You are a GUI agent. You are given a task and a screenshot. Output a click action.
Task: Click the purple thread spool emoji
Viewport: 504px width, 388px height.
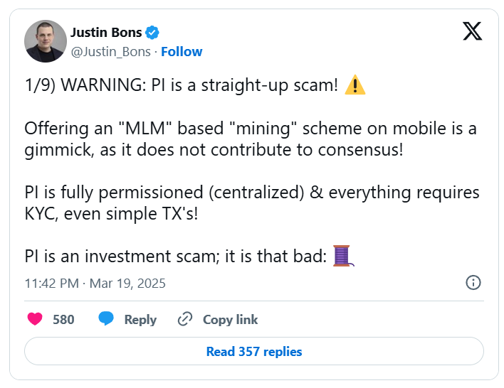343,254
